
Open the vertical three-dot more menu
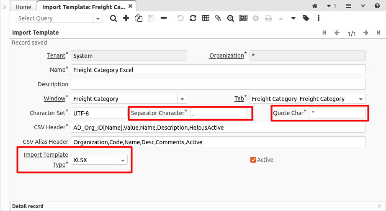coord(319,18)
